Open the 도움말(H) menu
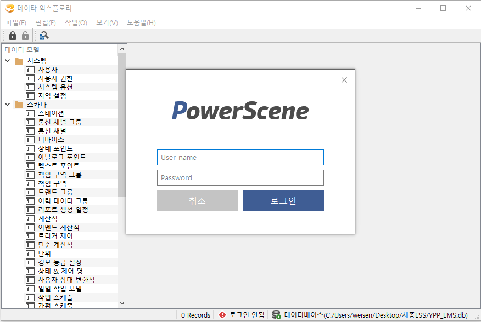 point(141,22)
